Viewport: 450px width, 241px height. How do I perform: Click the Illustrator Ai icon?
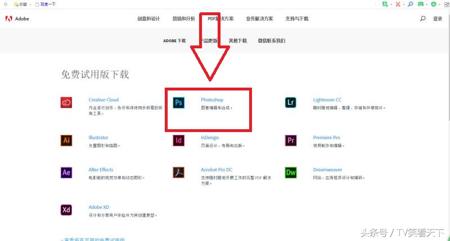(66, 140)
